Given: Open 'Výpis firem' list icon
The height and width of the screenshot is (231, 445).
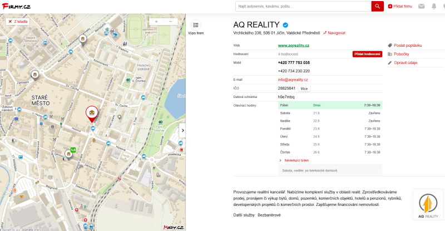Looking at the screenshot, I should click(196, 25).
